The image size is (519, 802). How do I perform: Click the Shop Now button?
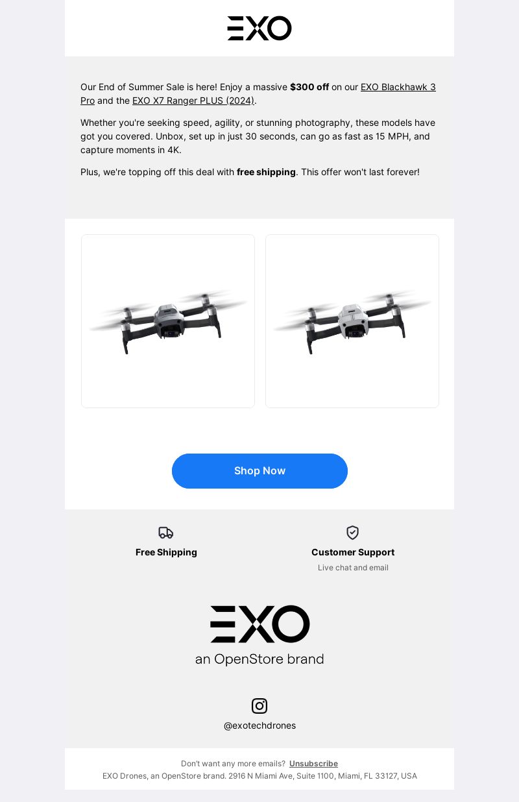click(x=259, y=471)
